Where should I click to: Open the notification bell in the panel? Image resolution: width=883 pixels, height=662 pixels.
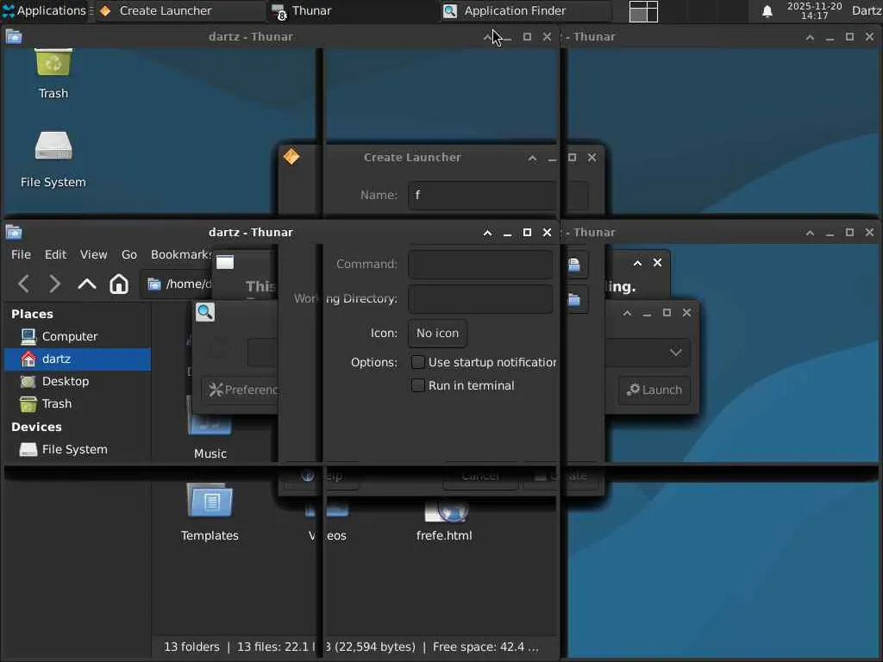tap(767, 11)
